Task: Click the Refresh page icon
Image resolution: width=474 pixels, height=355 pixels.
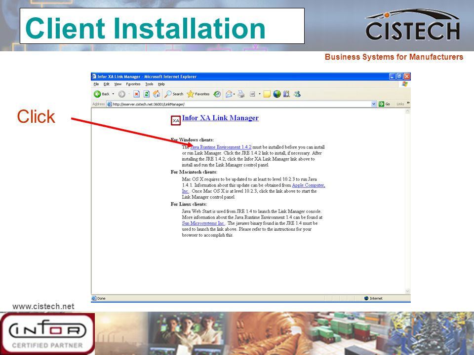Action: (x=147, y=94)
